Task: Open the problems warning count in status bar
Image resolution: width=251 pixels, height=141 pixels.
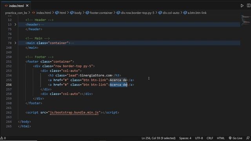Action: pos(3,138)
